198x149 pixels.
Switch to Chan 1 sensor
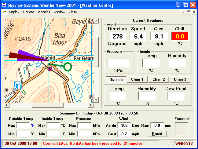137,79
